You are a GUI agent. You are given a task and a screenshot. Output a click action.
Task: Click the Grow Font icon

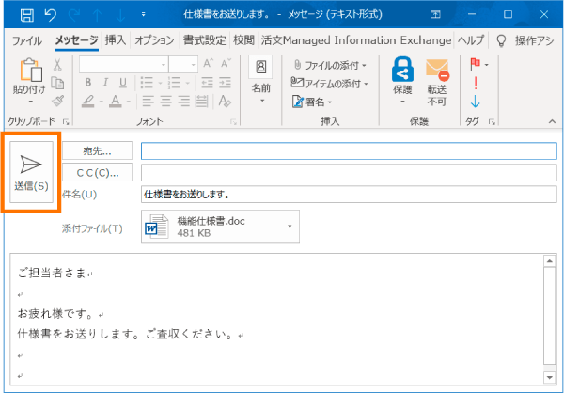coord(209,64)
